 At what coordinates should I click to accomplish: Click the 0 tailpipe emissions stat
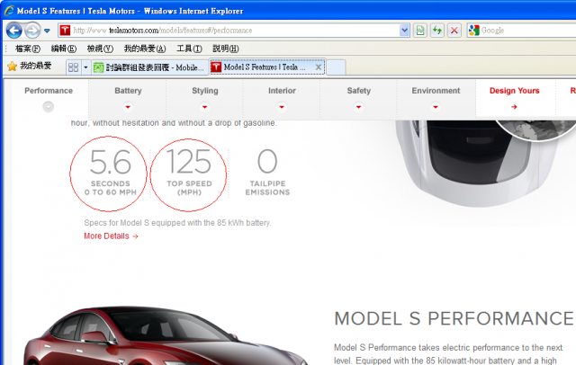267,173
